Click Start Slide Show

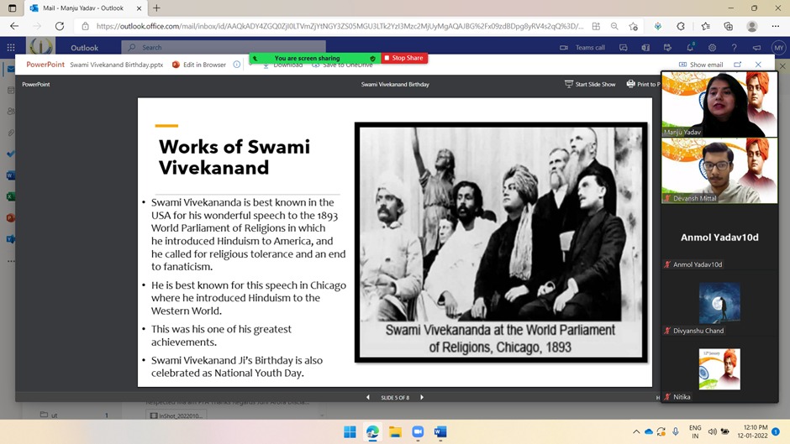coord(590,84)
